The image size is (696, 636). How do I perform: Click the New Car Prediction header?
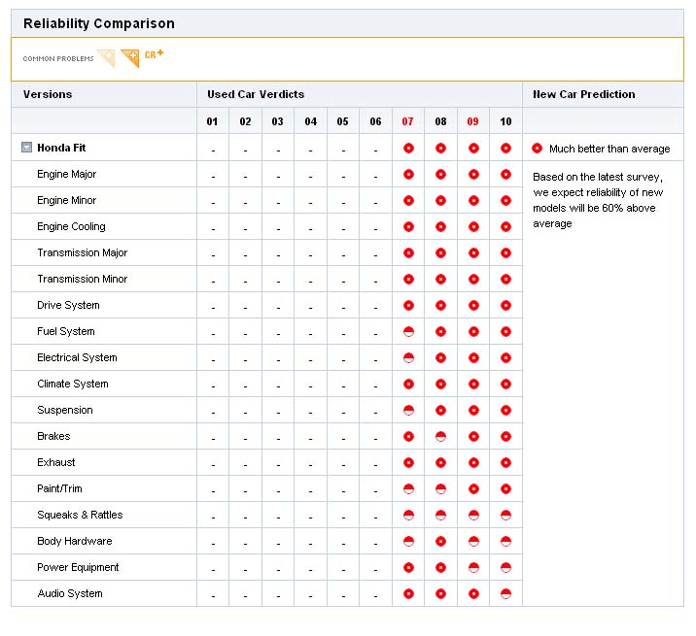point(583,94)
